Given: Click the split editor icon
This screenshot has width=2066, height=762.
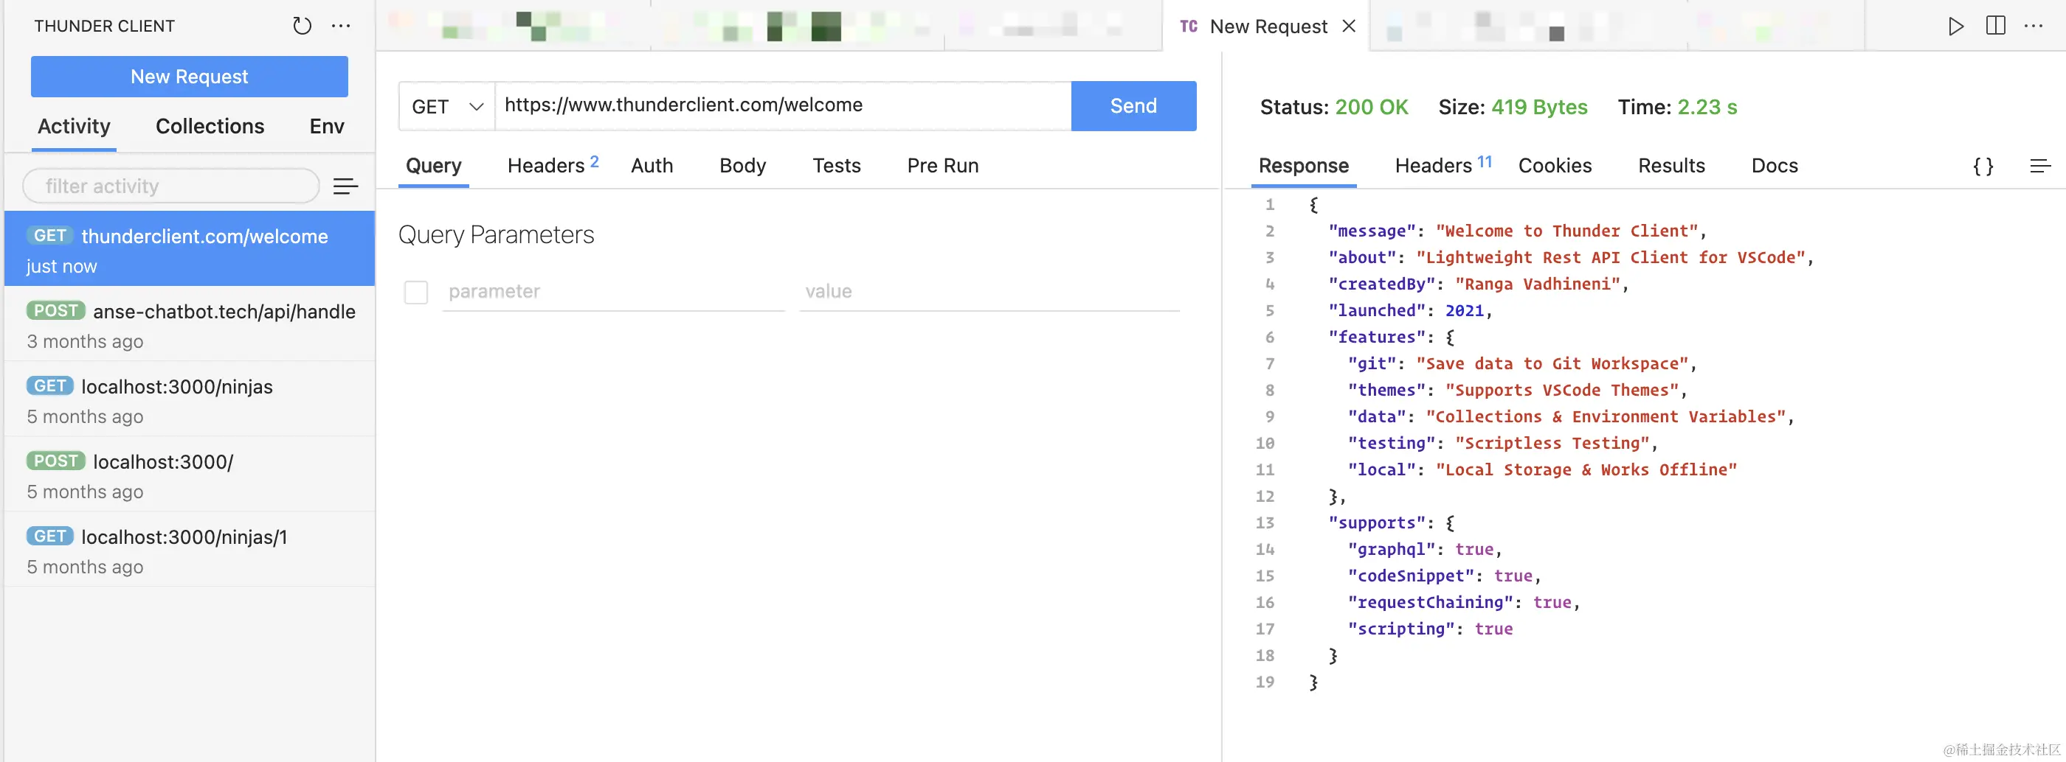Looking at the screenshot, I should pos(1995,27).
